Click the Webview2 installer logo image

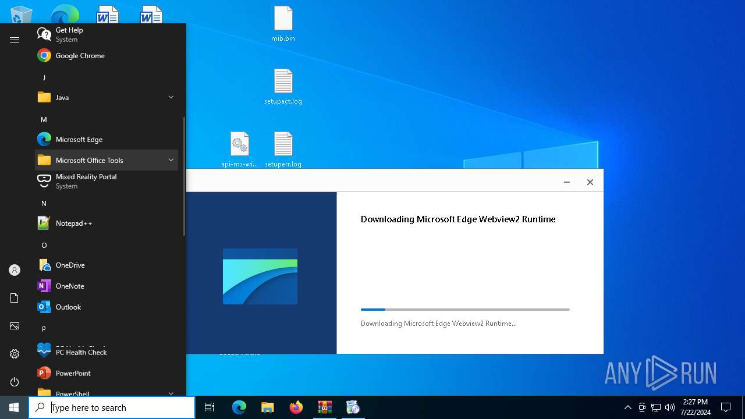point(260,276)
